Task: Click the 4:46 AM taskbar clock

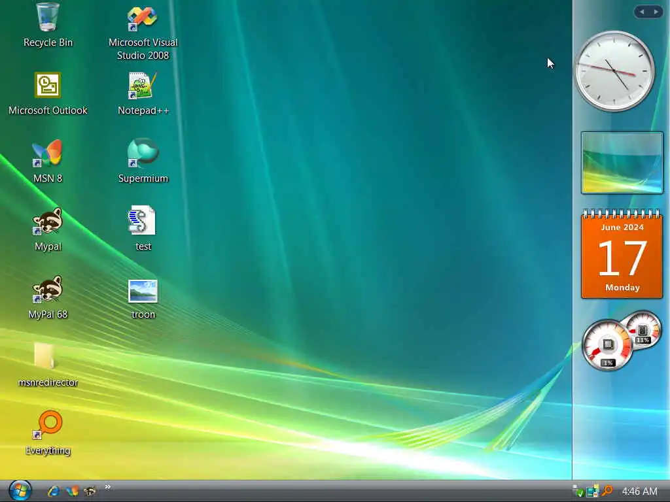Action: pos(640,492)
